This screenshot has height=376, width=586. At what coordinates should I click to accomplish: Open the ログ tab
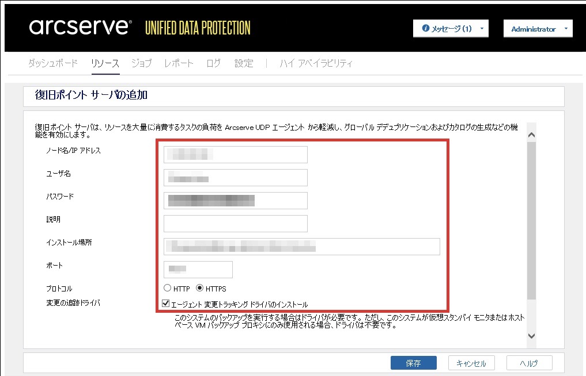214,63
